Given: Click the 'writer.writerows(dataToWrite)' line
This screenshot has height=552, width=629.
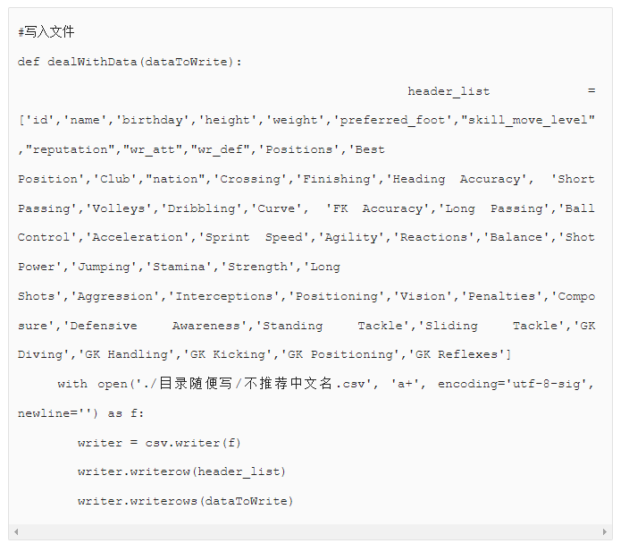Looking at the screenshot, I should 185,501.
